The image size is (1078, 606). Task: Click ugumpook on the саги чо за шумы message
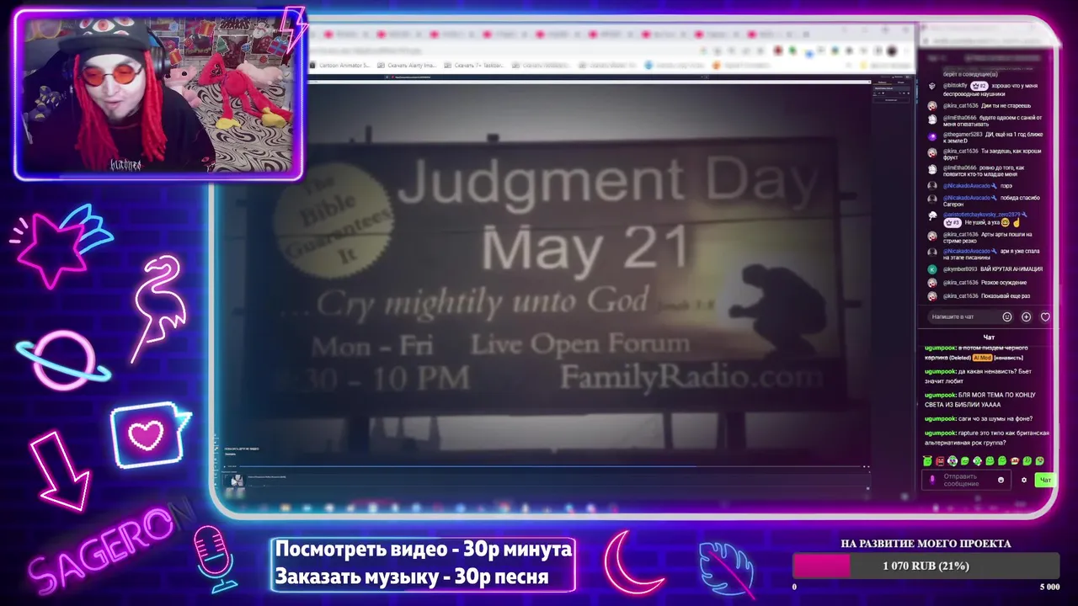pos(940,418)
